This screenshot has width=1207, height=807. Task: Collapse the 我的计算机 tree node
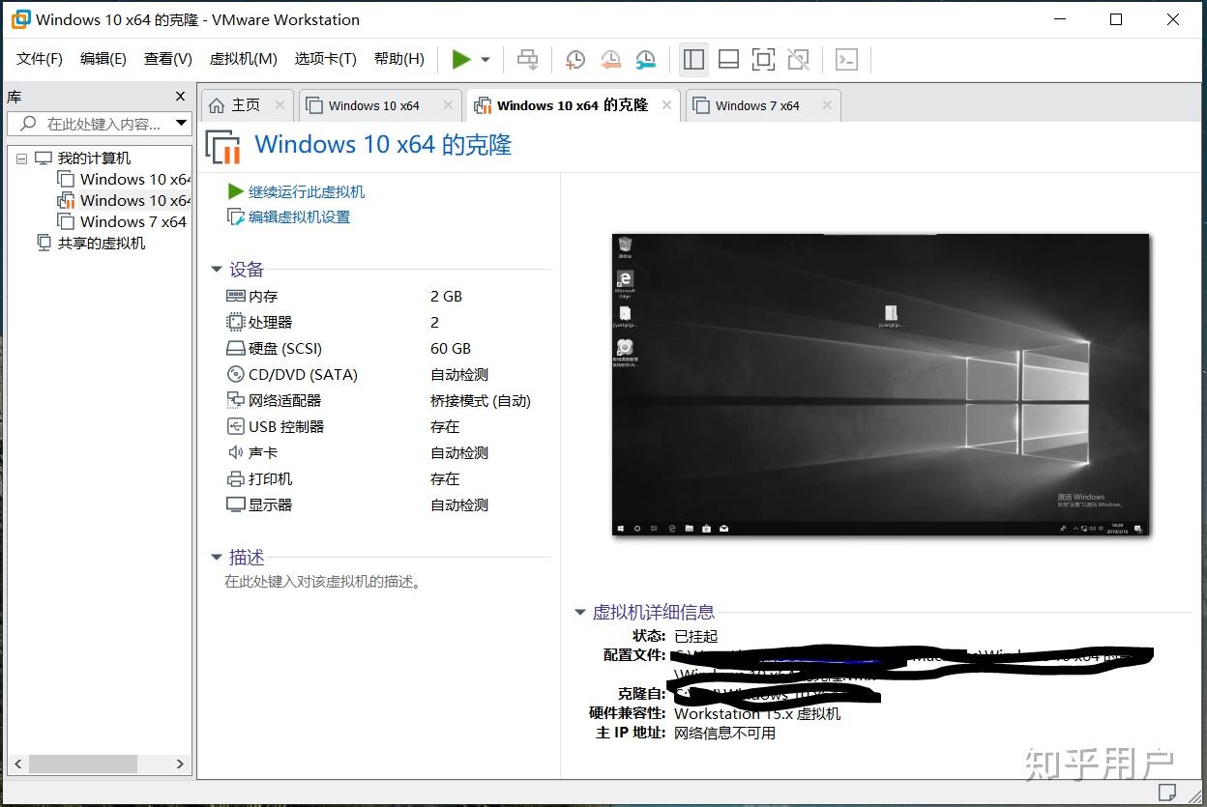tap(21, 159)
